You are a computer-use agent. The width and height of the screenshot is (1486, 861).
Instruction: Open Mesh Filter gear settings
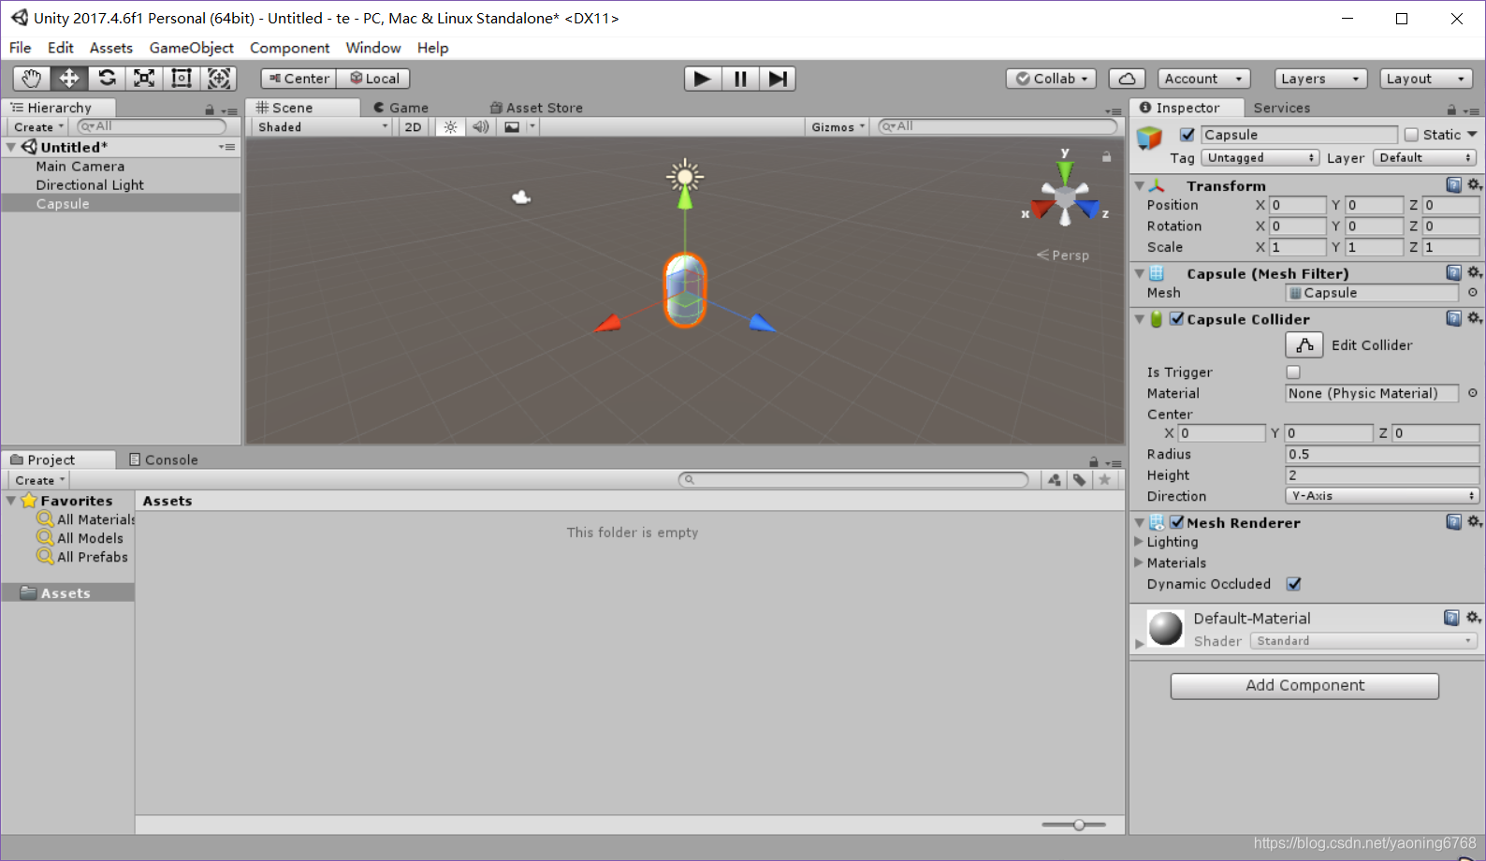(1474, 272)
